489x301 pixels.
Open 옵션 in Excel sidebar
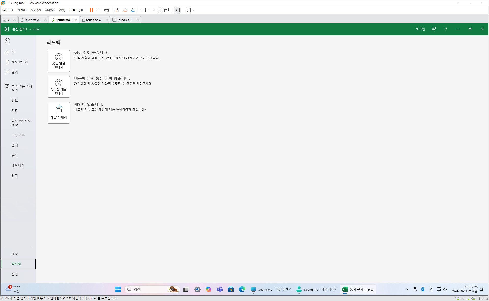pyautogui.click(x=15, y=274)
